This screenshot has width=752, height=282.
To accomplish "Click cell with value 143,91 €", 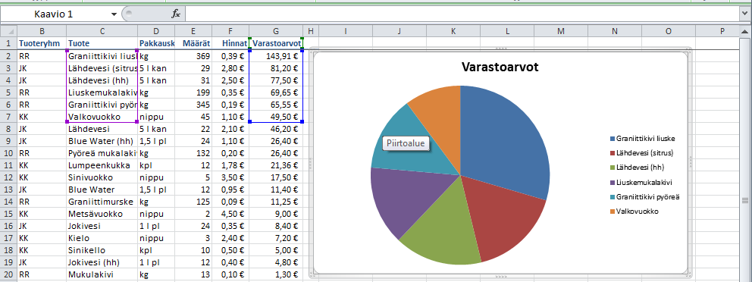I will 276,56.
